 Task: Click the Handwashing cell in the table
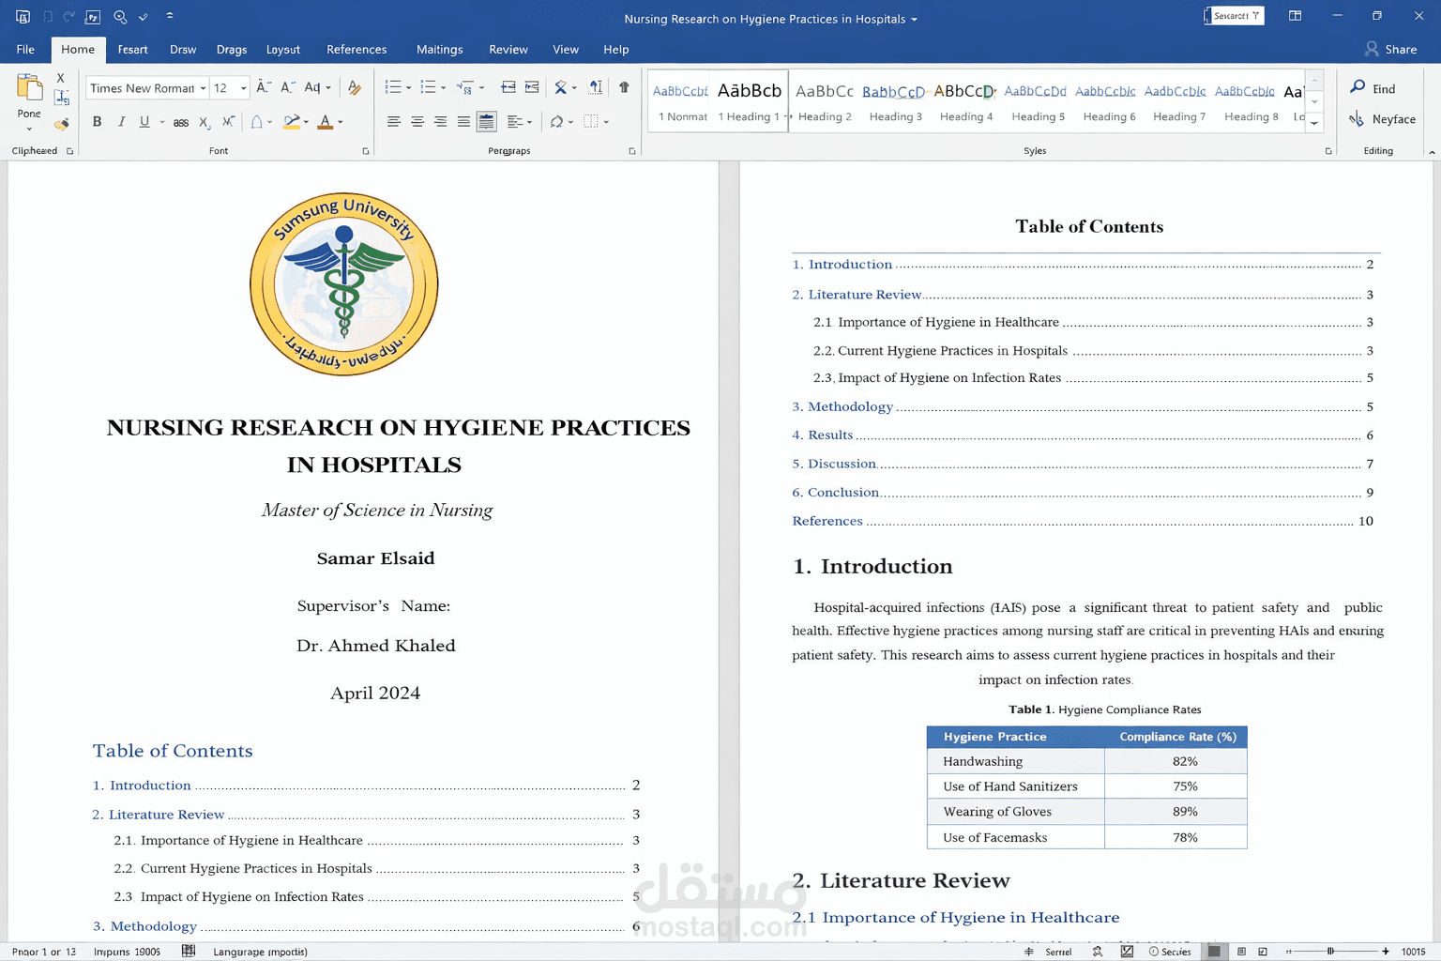click(1016, 761)
